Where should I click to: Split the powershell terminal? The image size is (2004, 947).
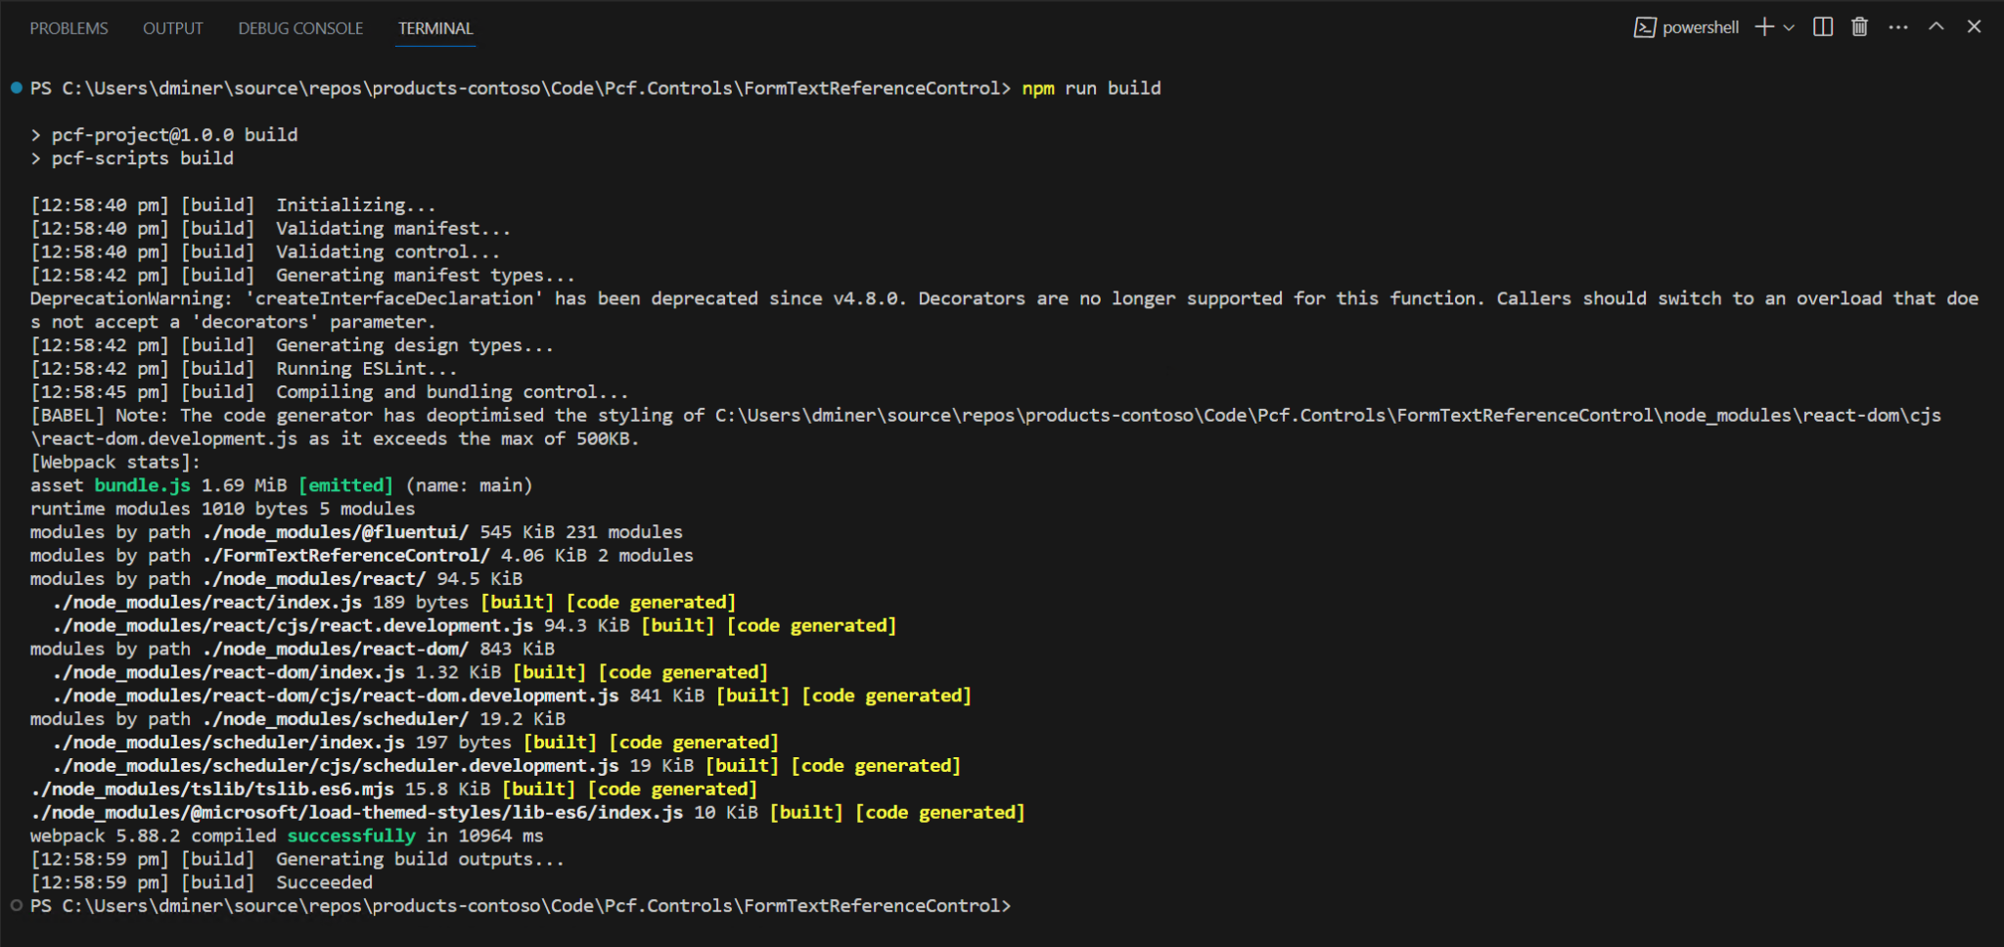[x=1822, y=26]
